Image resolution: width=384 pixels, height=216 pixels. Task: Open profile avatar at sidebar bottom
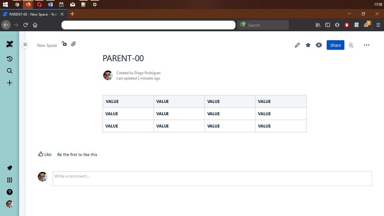click(10, 204)
